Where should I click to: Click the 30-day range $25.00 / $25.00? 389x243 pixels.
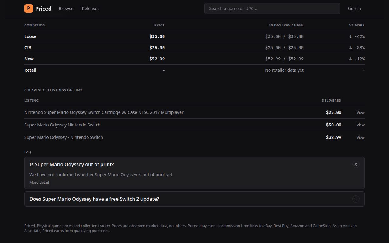click(x=284, y=48)
